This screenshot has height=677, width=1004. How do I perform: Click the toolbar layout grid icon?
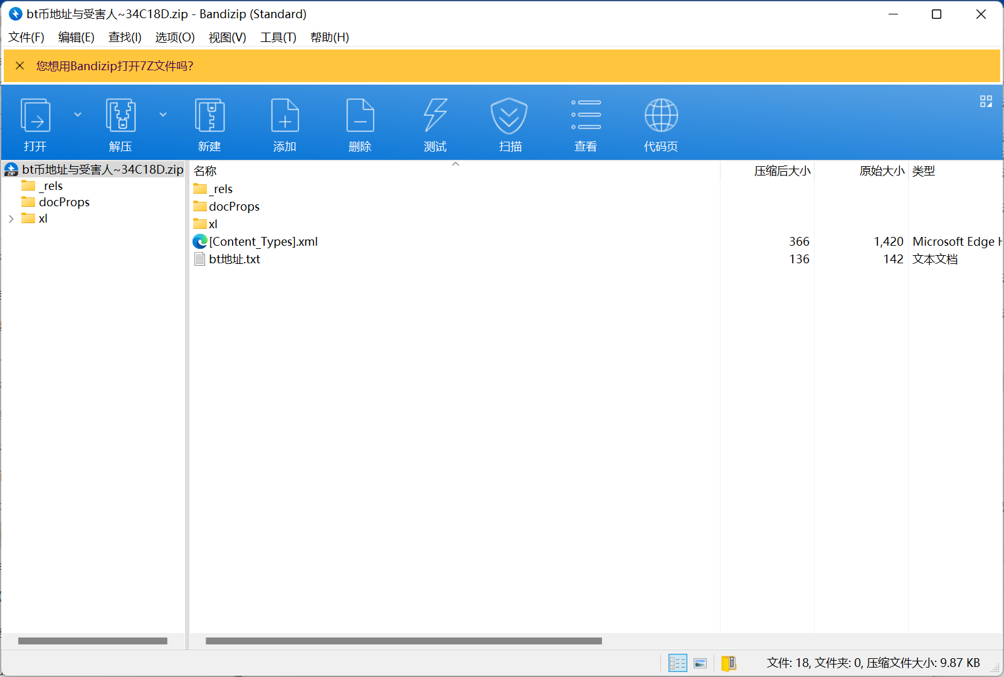point(986,102)
